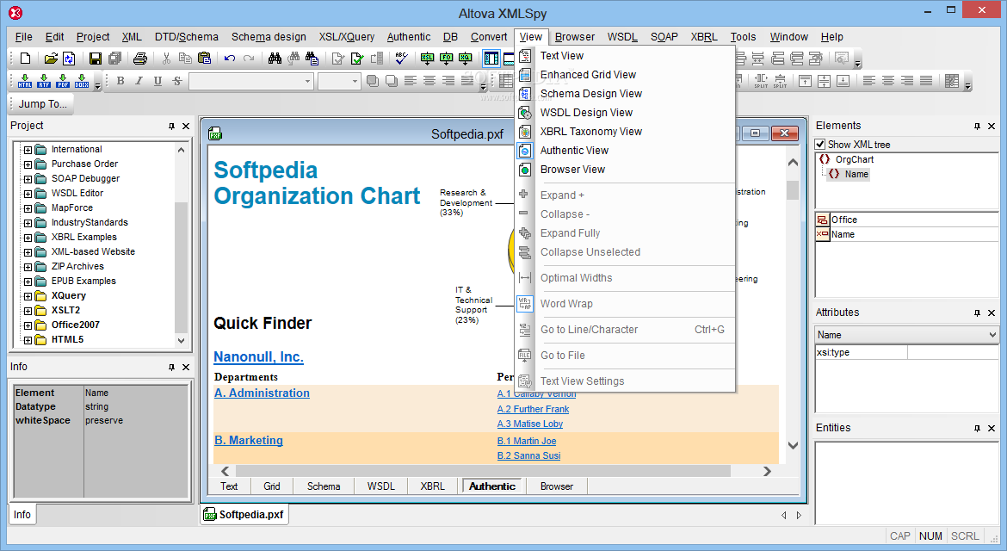Click the Softpedia.pxf document window icon

[x=215, y=133]
